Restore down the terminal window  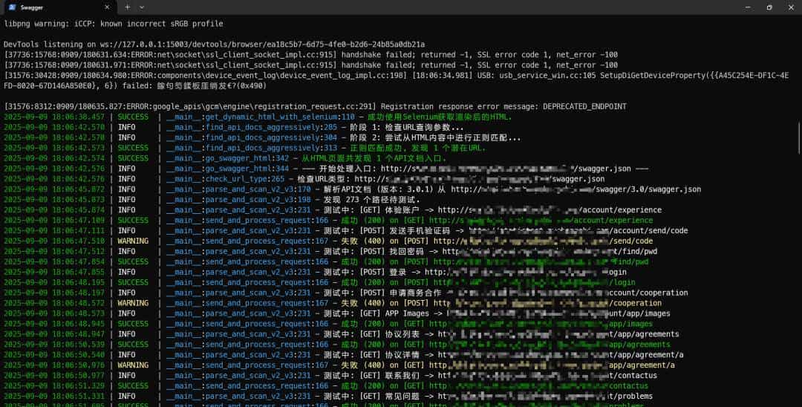click(769, 7)
